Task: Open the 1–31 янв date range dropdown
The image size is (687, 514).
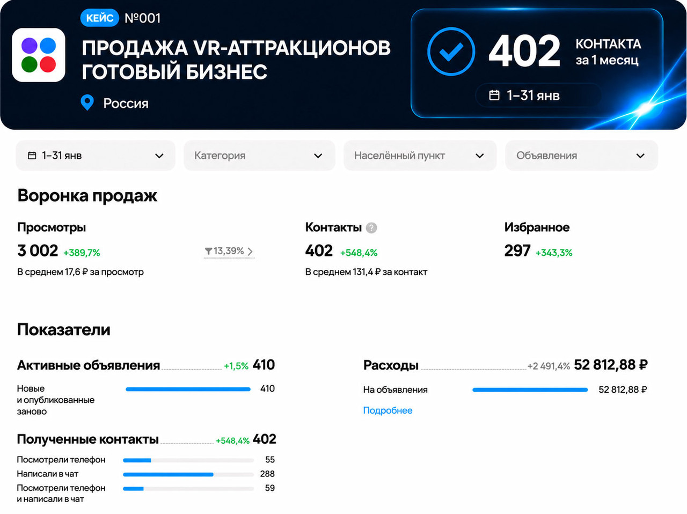Action: pos(96,156)
